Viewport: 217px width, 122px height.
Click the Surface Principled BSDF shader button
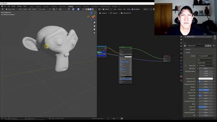click(x=205, y=56)
